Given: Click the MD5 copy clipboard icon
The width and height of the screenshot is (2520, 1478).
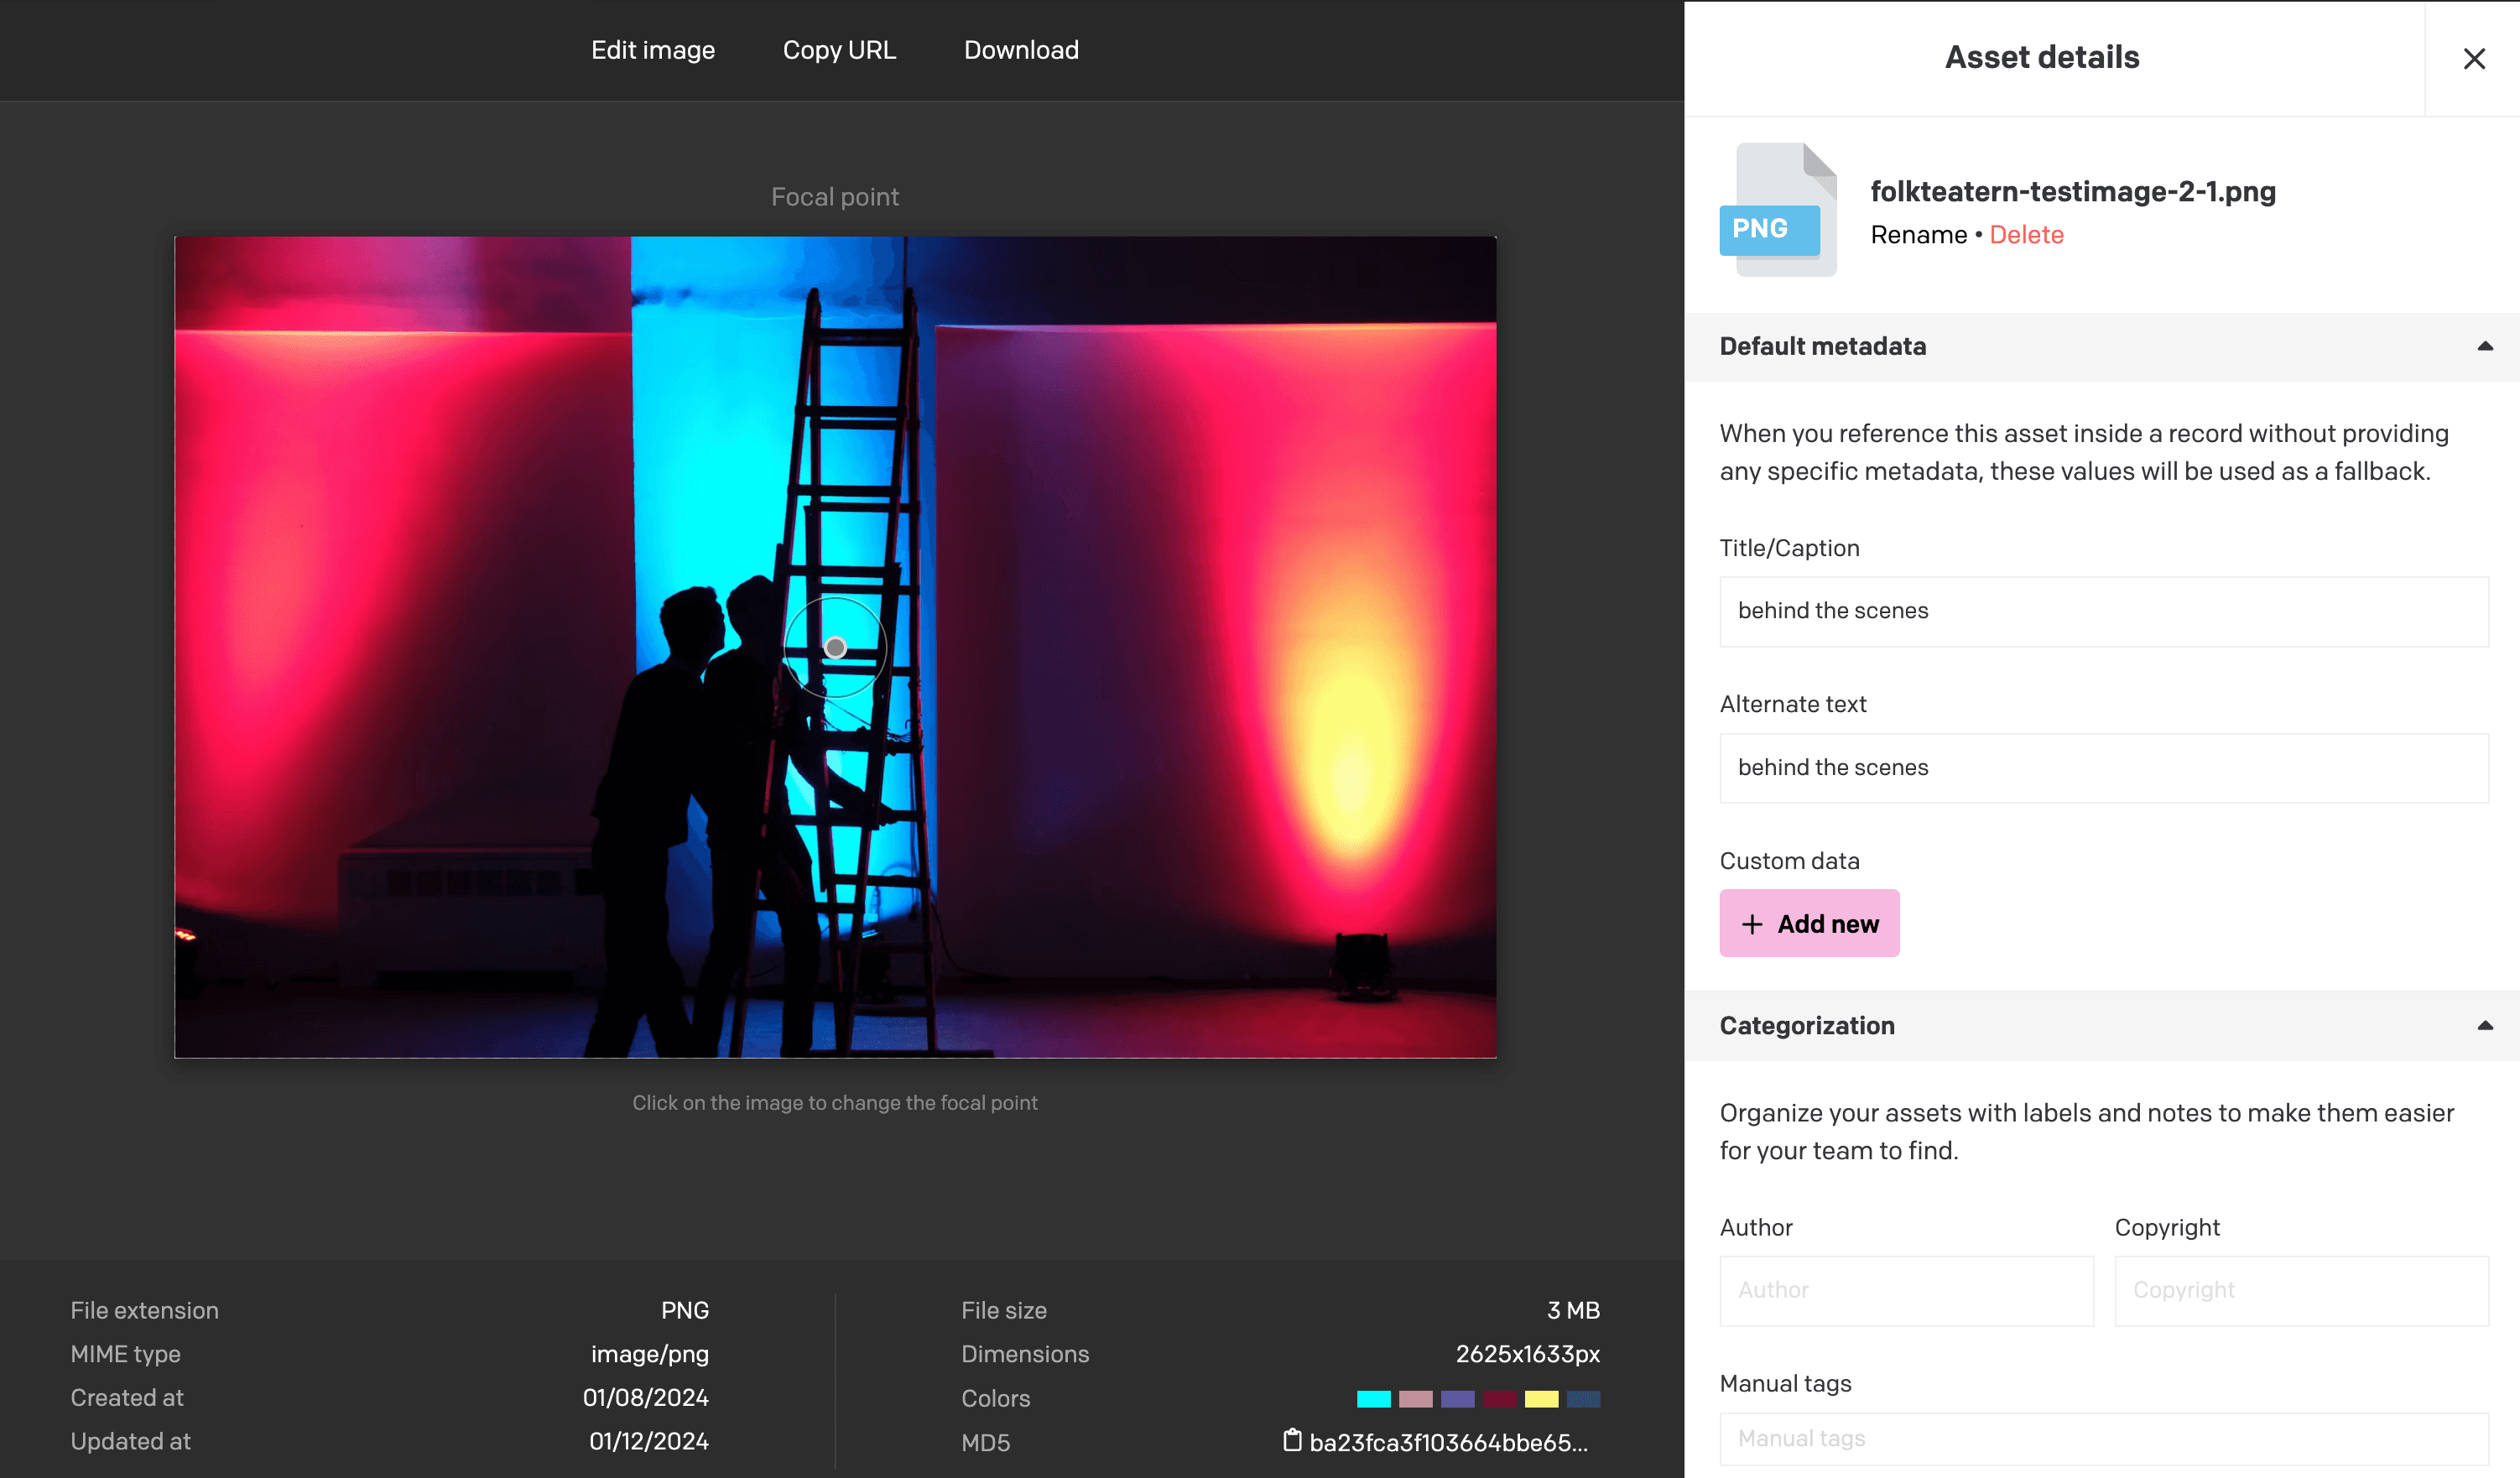Looking at the screenshot, I should (1292, 1440).
